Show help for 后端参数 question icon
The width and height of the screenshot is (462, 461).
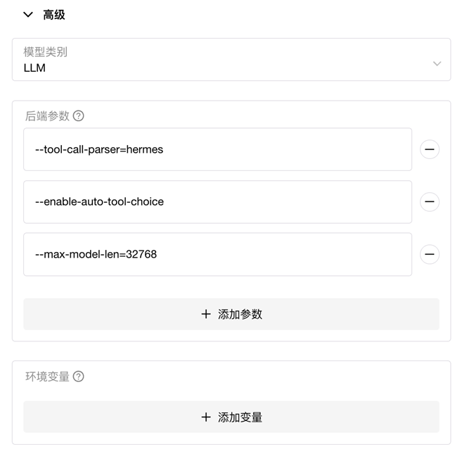tap(78, 116)
